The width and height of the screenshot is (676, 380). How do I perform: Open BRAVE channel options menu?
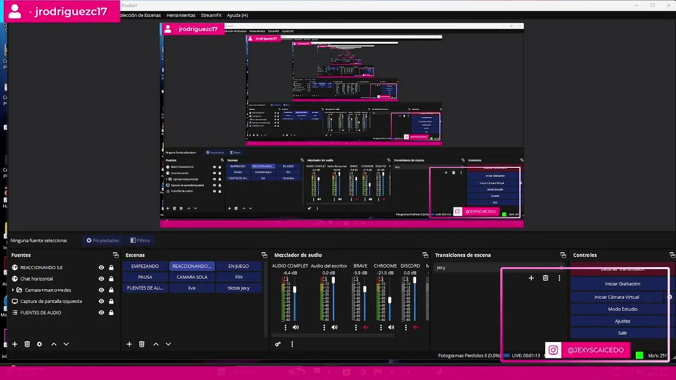(356, 328)
